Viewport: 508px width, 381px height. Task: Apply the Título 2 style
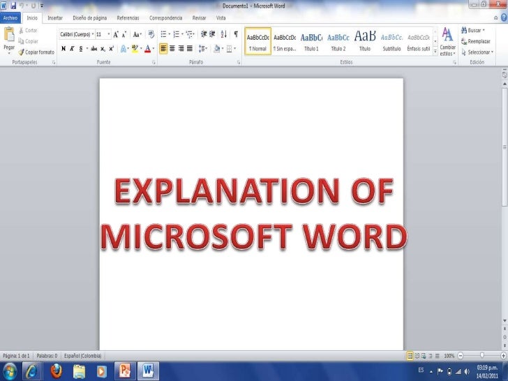pyautogui.click(x=338, y=41)
